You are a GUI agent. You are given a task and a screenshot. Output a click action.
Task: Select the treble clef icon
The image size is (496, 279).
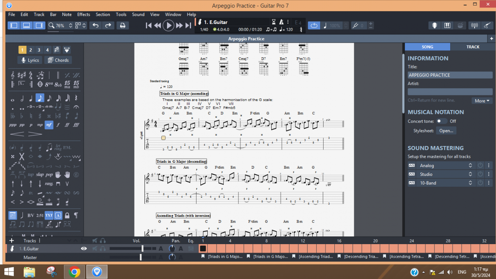pos(13,74)
